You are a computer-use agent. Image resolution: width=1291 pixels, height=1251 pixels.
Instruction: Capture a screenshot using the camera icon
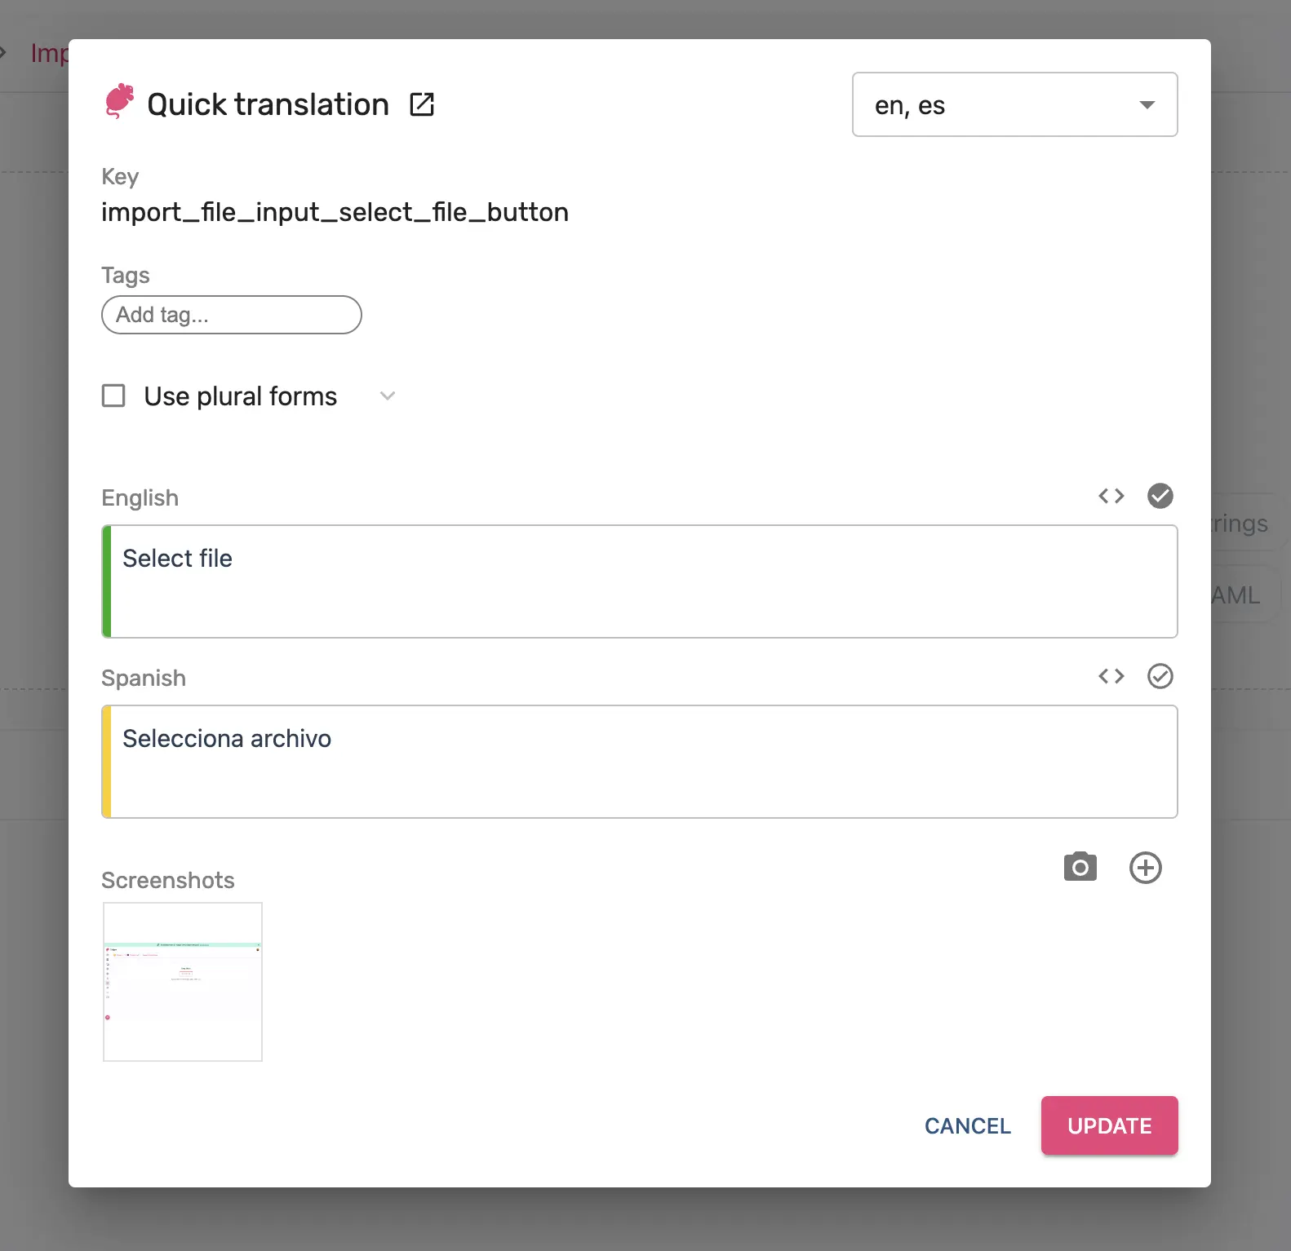[x=1080, y=867]
